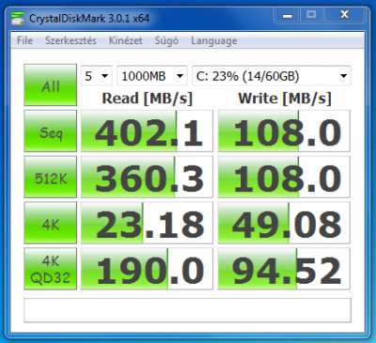Click the Read [MB/s] column header
376x343 pixels.
tap(147, 99)
